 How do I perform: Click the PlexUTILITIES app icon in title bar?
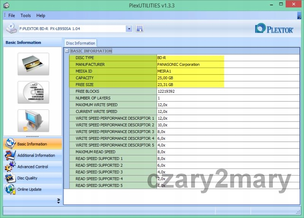click(x=6, y=5)
